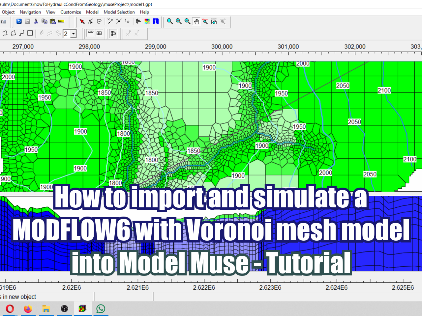This screenshot has height=316, width=422.
Task: Open the About info icon in the toolbar
Action: (155, 21)
